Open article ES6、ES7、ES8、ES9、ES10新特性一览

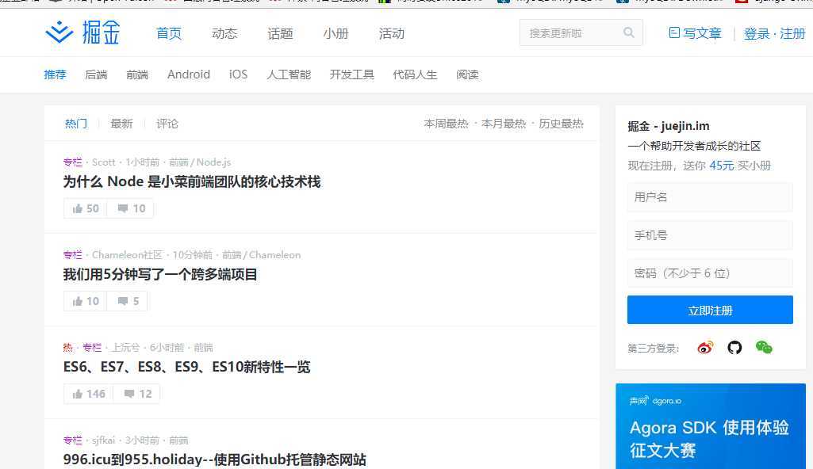pos(186,367)
